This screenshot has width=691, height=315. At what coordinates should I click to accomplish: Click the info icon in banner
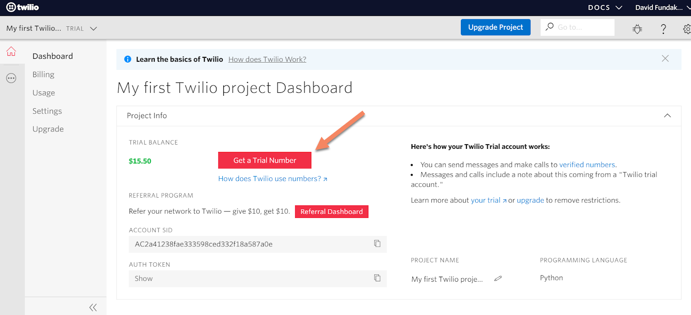click(x=127, y=59)
